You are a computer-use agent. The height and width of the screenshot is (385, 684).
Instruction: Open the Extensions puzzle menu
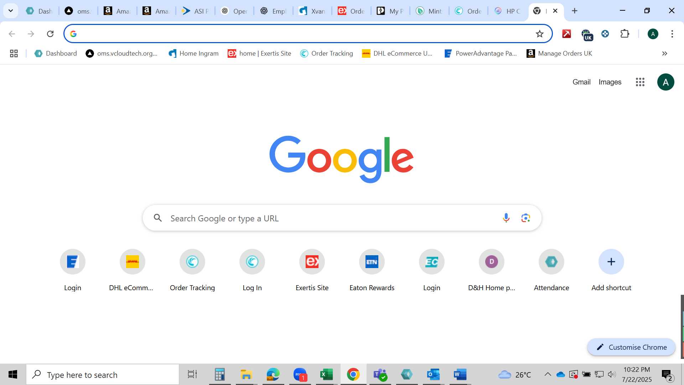pos(625,34)
